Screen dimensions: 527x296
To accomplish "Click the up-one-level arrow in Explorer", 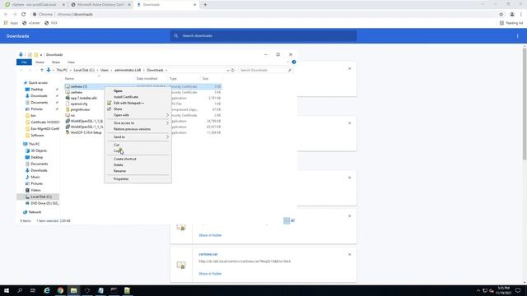I will pyautogui.click(x=42, y=70).
